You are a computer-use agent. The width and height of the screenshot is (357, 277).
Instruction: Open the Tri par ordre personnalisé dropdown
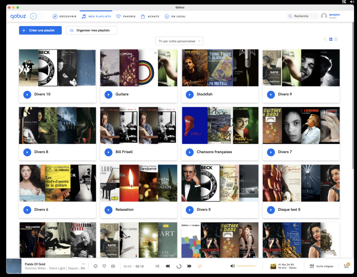point(179,41)
